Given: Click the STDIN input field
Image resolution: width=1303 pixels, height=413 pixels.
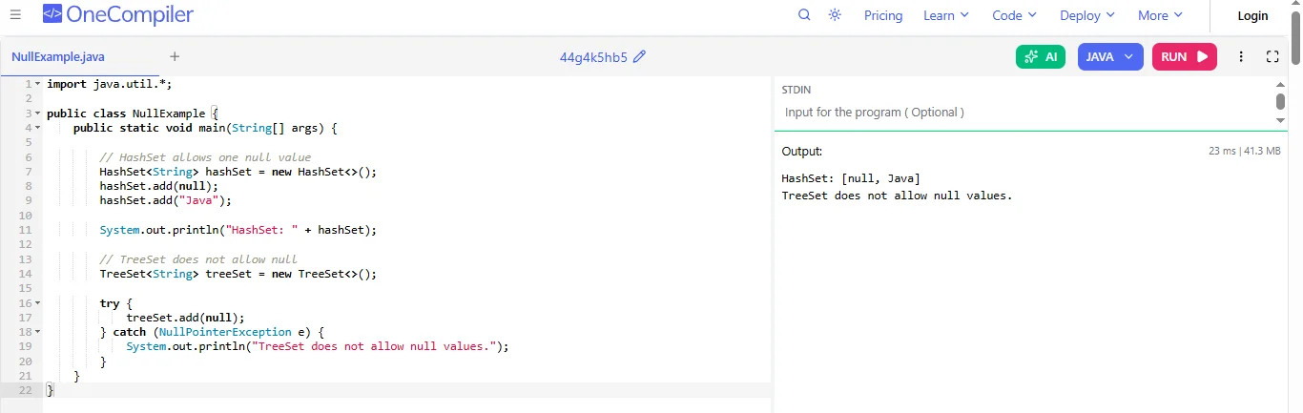Looking at the screenshot, I should pyautogui.click(x=1026, y=112).
